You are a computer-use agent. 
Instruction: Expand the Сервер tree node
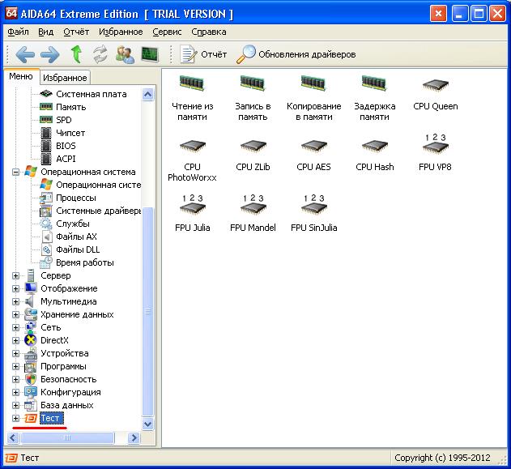[x=15, y=275]
